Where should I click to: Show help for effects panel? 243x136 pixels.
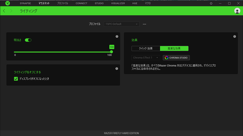coord(234,37)
